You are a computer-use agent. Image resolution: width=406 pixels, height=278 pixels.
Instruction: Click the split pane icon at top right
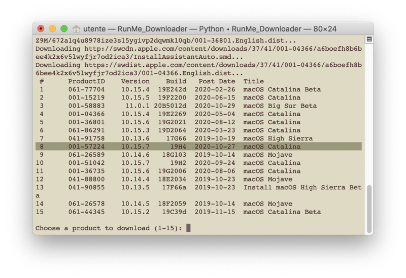[369, 40]
